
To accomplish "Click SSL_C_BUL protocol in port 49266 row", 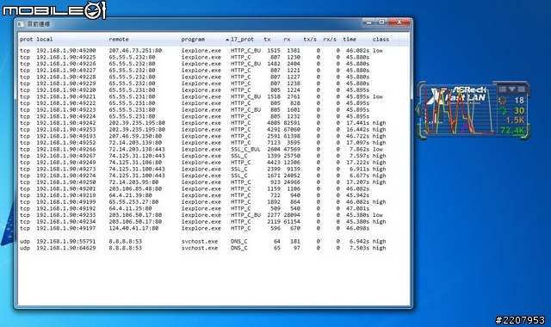I will coord(245,149).
